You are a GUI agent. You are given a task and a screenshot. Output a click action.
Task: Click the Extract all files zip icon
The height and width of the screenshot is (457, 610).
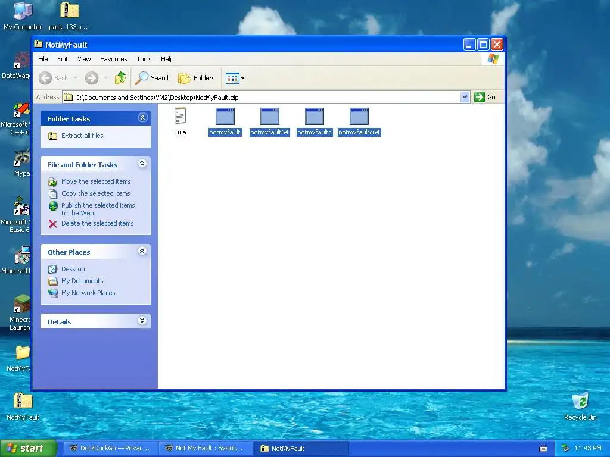[53, 136]
